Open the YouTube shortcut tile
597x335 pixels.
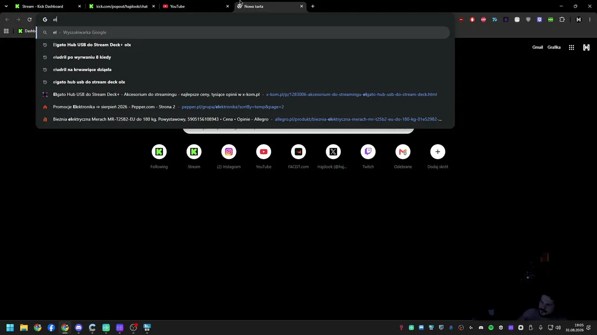tap(264, 157)
